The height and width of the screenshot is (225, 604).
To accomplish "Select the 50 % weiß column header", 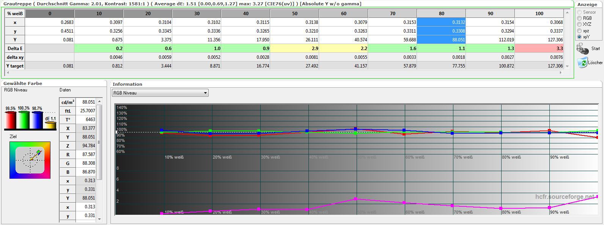I will click(x=294, y=13).
